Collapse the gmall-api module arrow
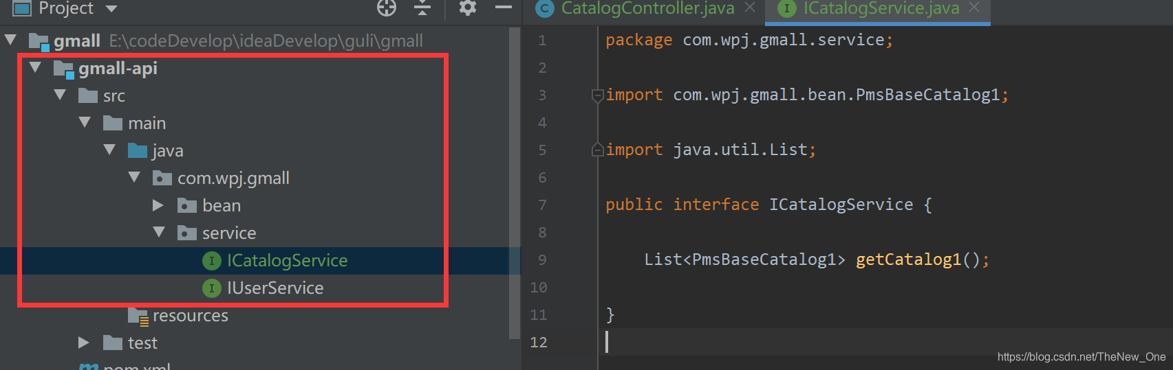The height and width of the screenshot is (370, 1173). [x=35, y=68]
